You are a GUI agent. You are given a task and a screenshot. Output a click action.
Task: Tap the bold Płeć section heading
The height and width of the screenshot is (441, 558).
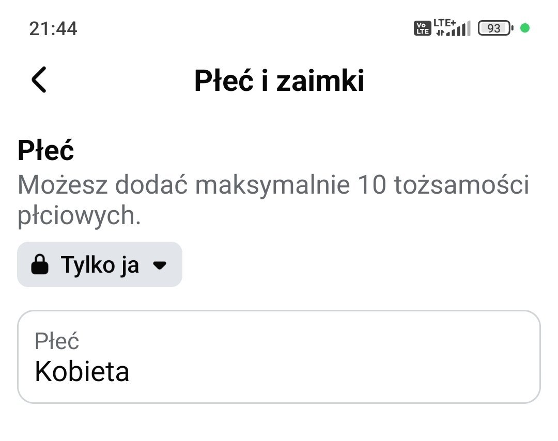tap(46, 151)
